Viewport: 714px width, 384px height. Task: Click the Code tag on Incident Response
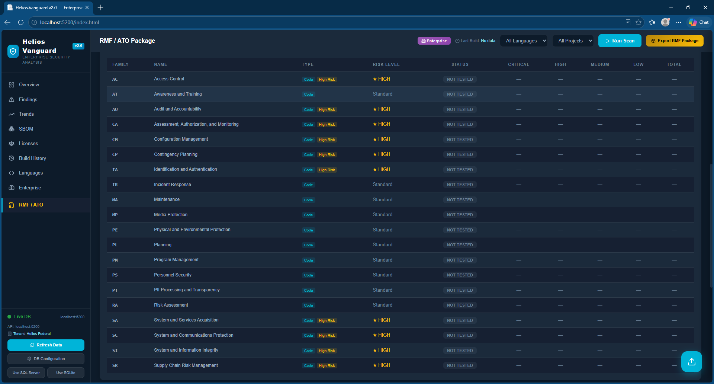coord(308,185)
